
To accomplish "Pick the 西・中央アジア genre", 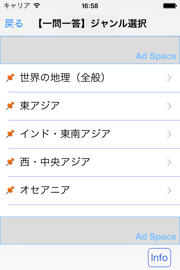I will click(55, 162).
